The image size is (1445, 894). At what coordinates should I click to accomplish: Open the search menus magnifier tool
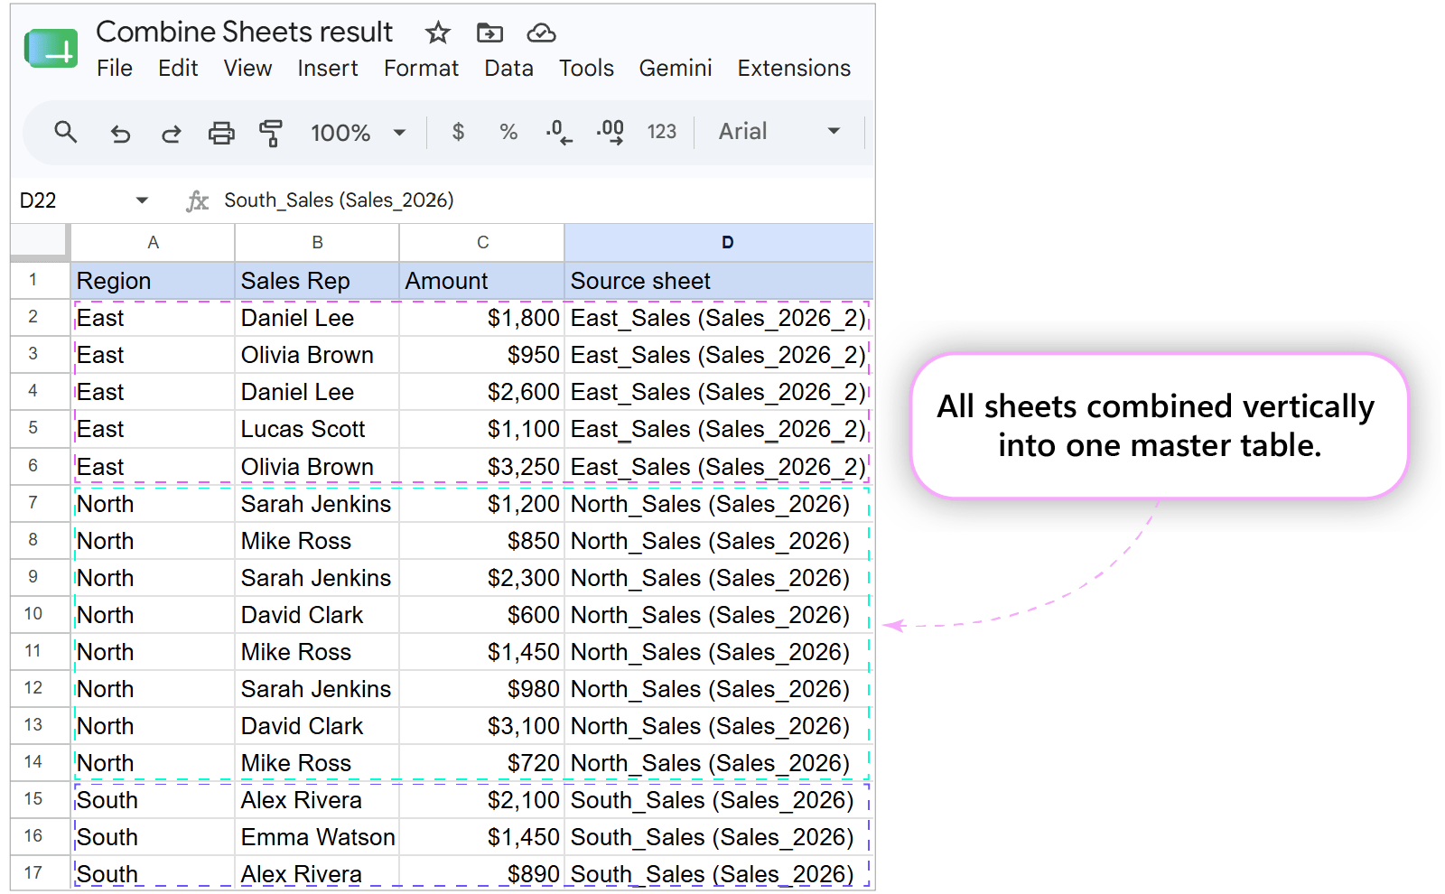coord(66,133)
